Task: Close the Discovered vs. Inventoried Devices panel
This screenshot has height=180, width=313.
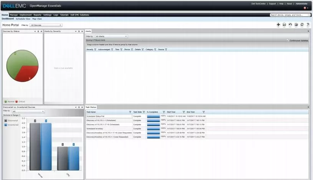Action: pos(82,107)
